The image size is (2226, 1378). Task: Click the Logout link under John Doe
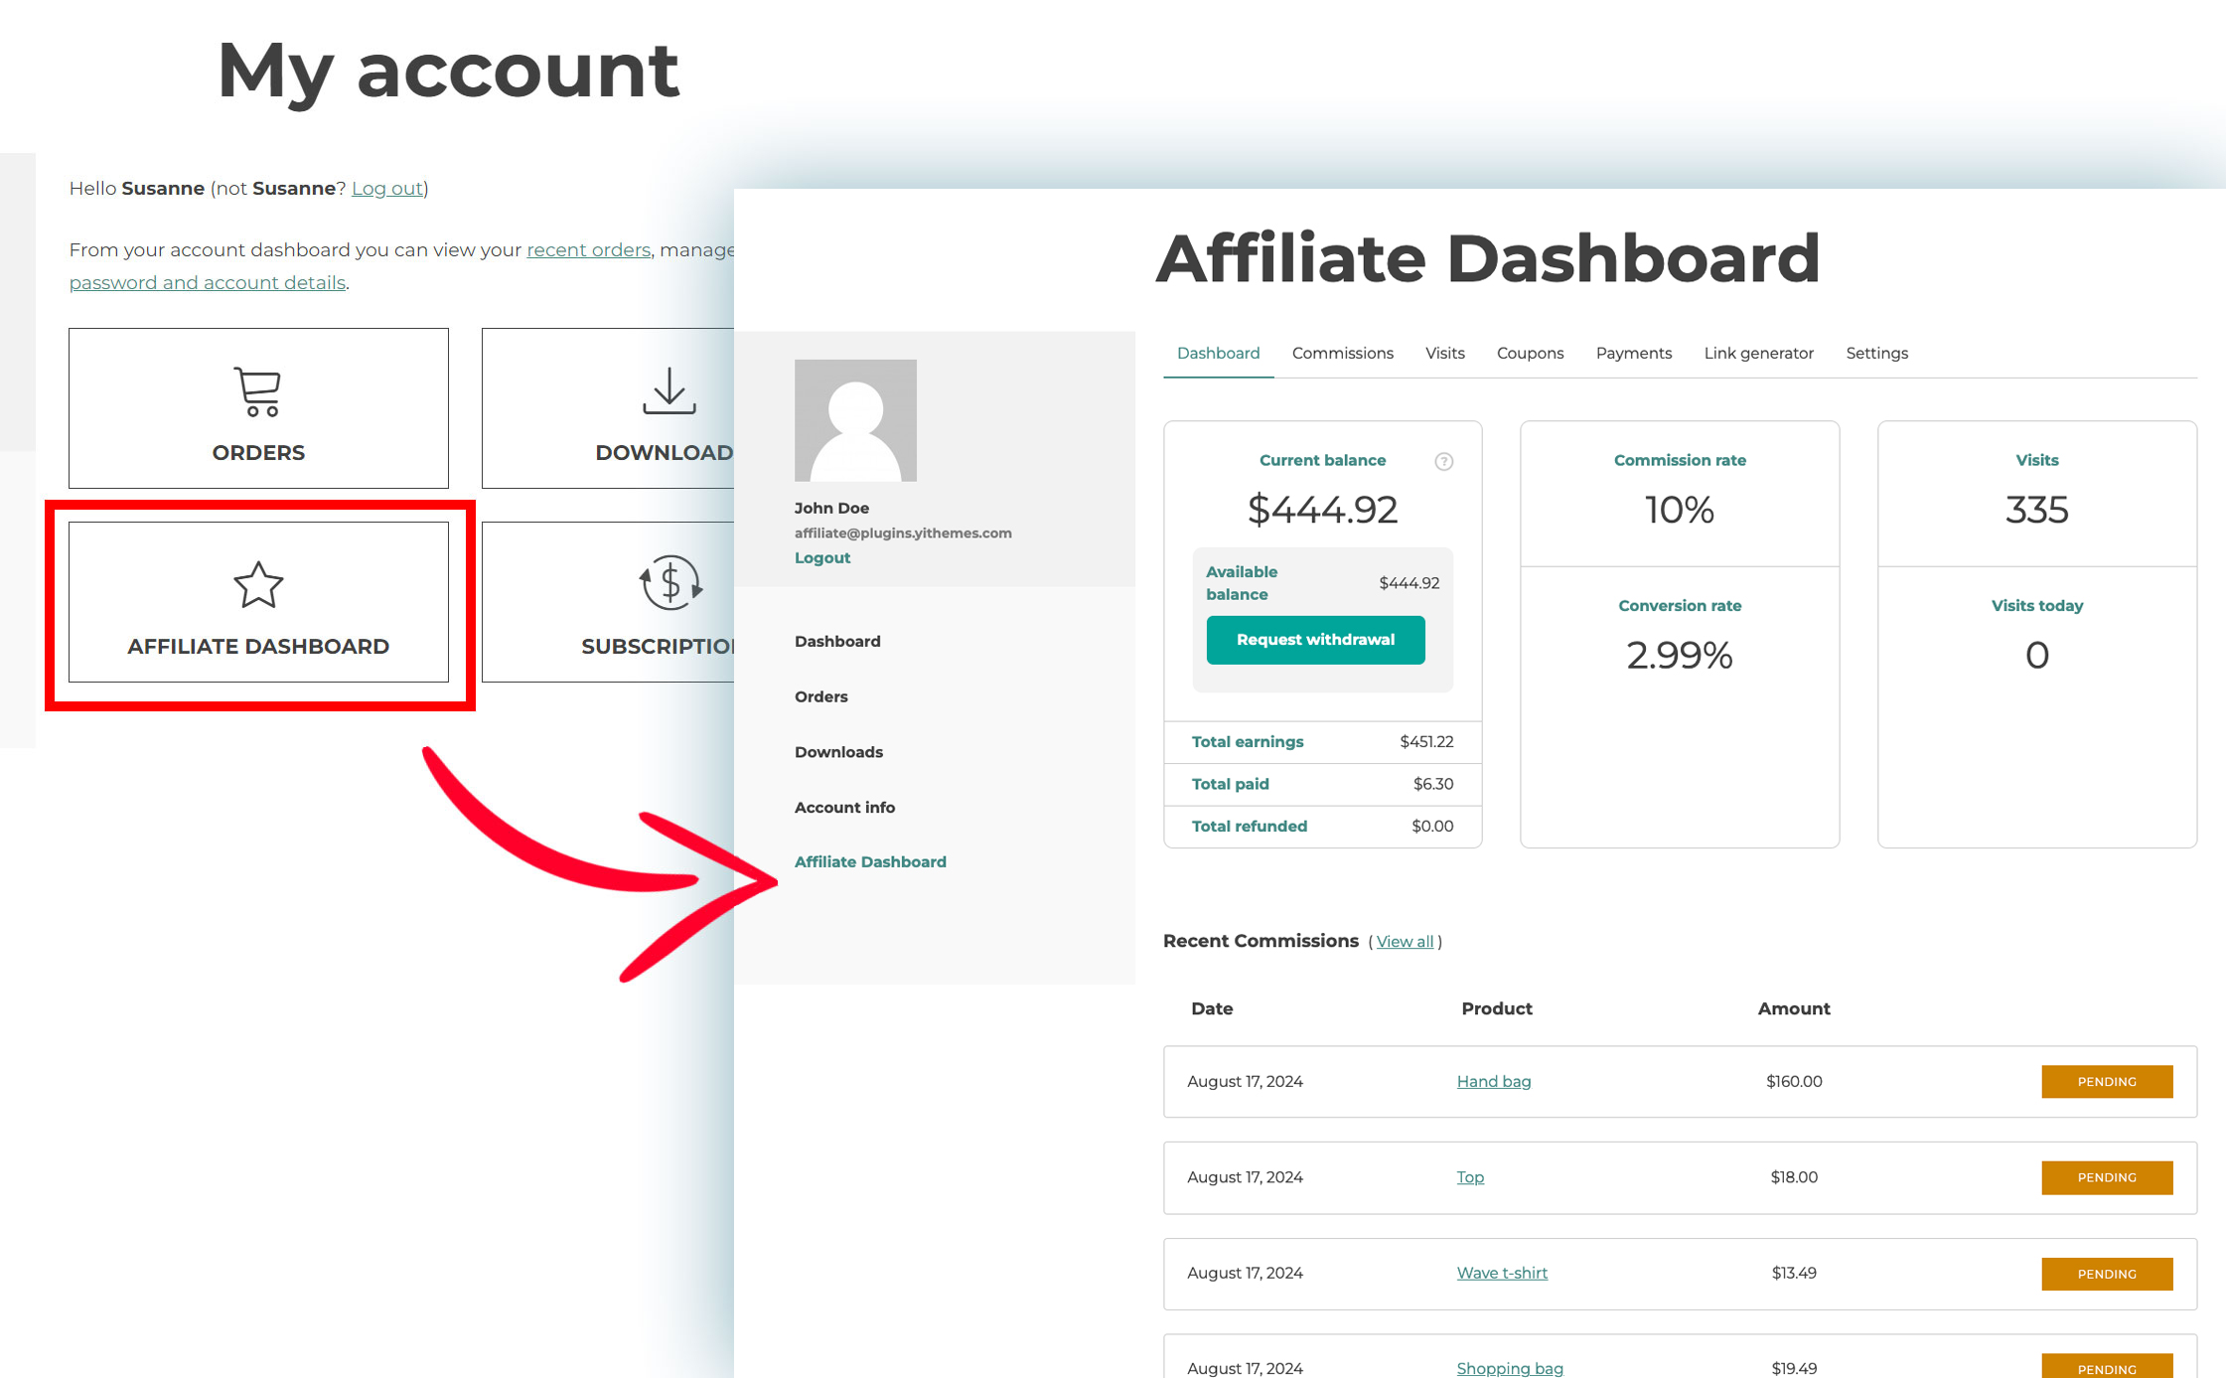822,557
